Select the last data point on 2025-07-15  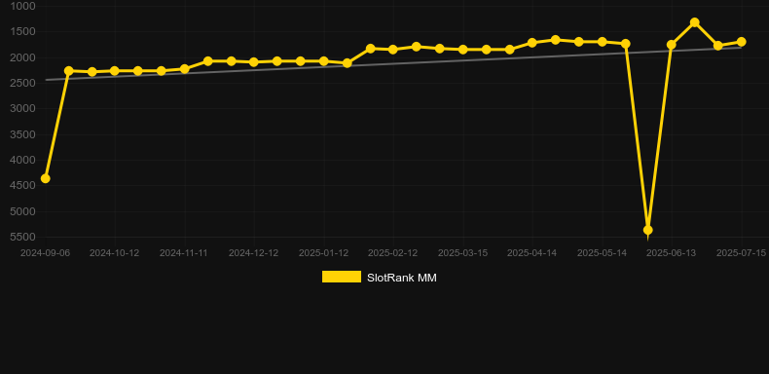[741, 42]
